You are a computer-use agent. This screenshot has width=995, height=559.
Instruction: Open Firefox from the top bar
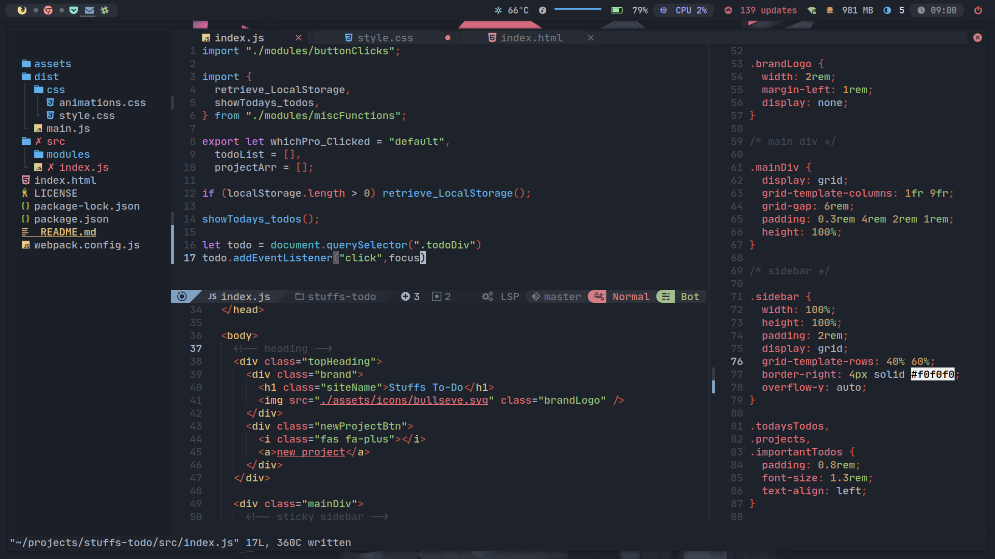click(x=22, y=10)
